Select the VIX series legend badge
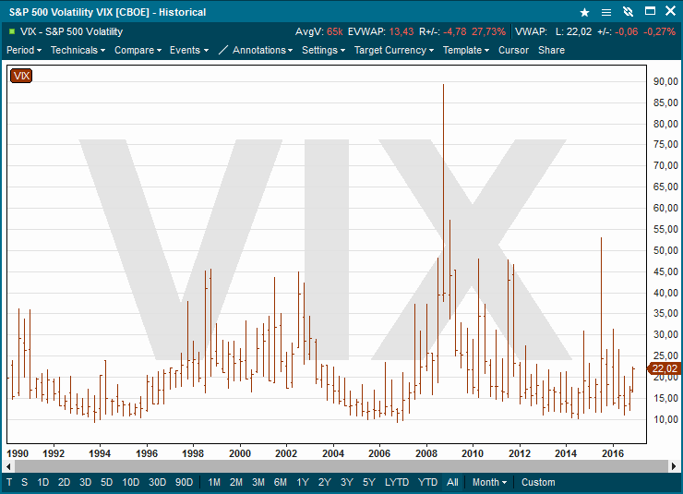The height and width of the screenshot is (494, 683). pos(21,76)
